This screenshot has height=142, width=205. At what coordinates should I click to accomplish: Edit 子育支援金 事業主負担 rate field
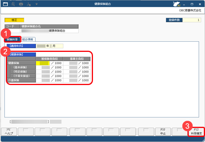click(x=73, y=76)
